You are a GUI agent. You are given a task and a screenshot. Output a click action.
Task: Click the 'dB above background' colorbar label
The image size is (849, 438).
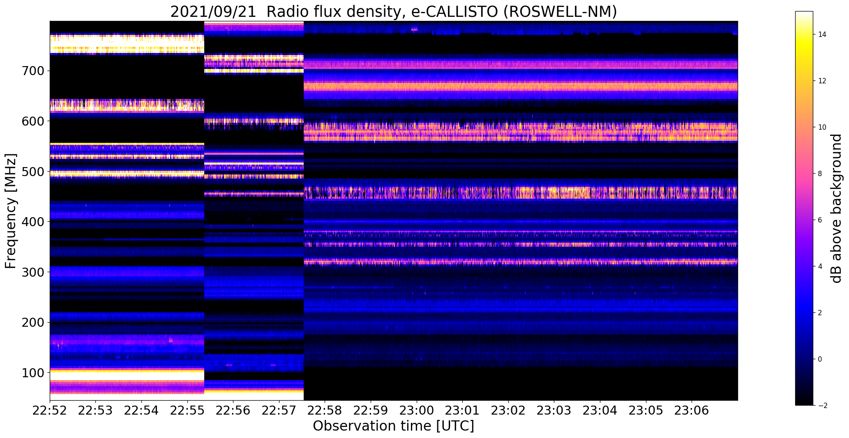point(836,209)
